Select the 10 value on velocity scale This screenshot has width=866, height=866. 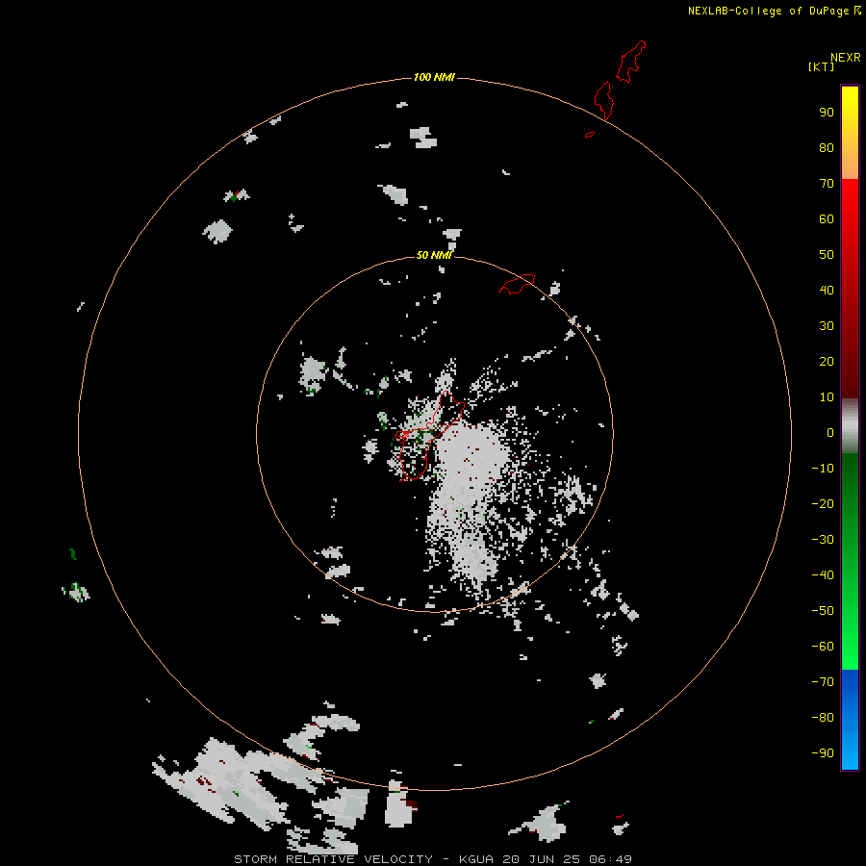point(827,397)
